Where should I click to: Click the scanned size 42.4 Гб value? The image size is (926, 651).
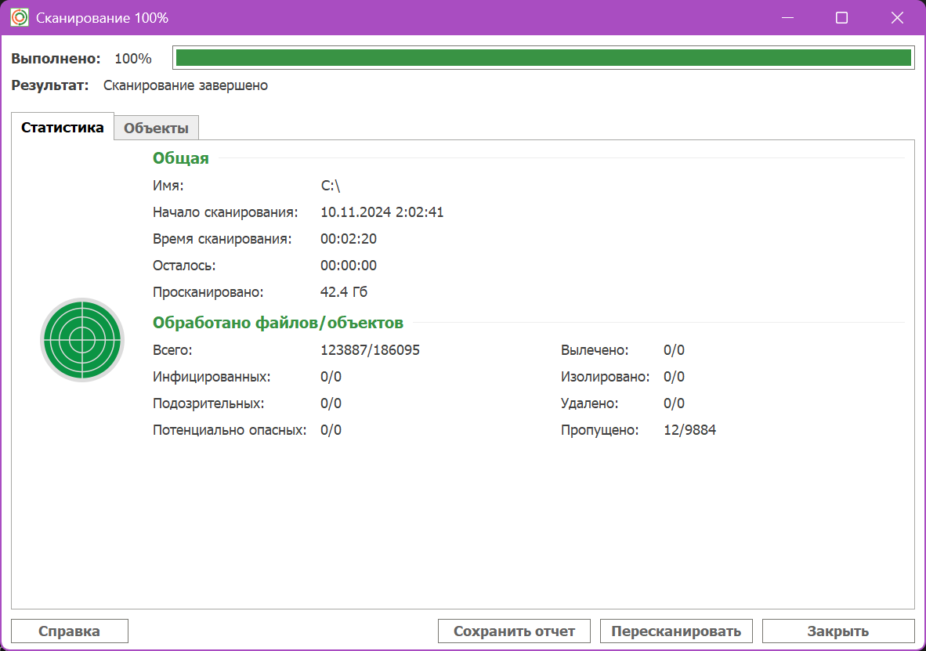point(344,292)
